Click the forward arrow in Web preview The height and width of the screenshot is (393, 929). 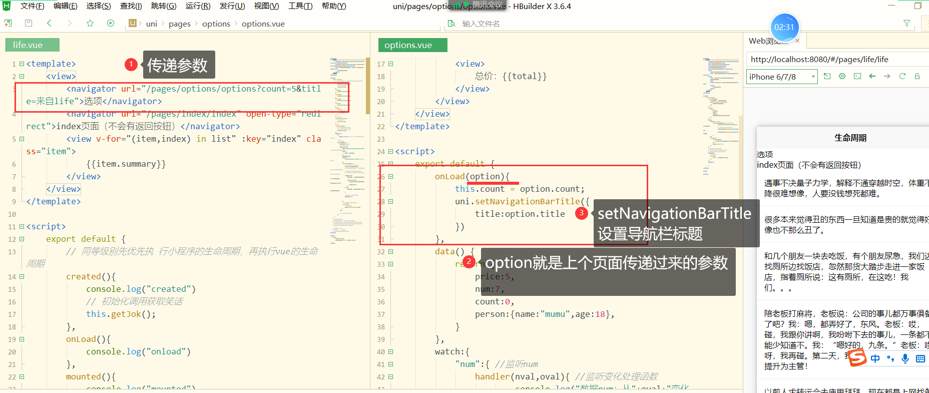pos(887,76)
